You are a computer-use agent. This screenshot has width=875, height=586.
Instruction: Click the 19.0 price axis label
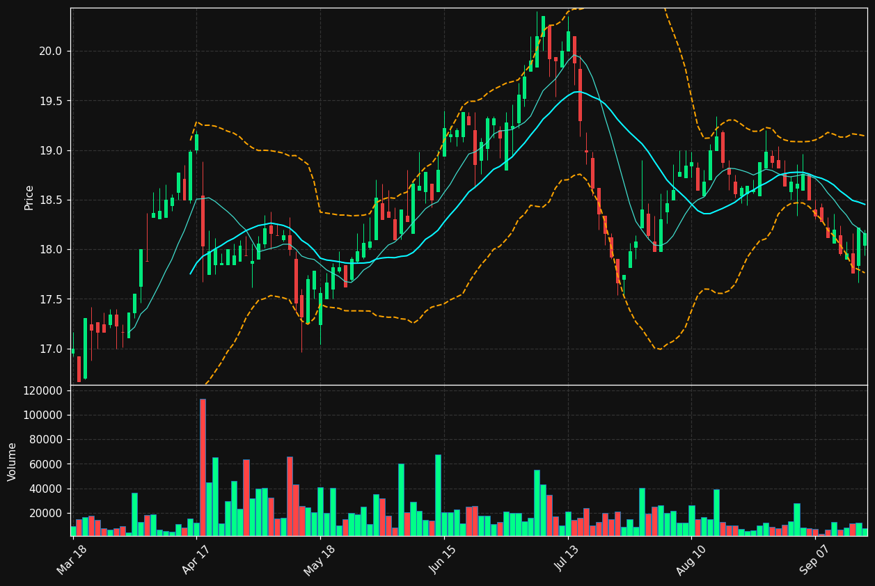[50, 151]
